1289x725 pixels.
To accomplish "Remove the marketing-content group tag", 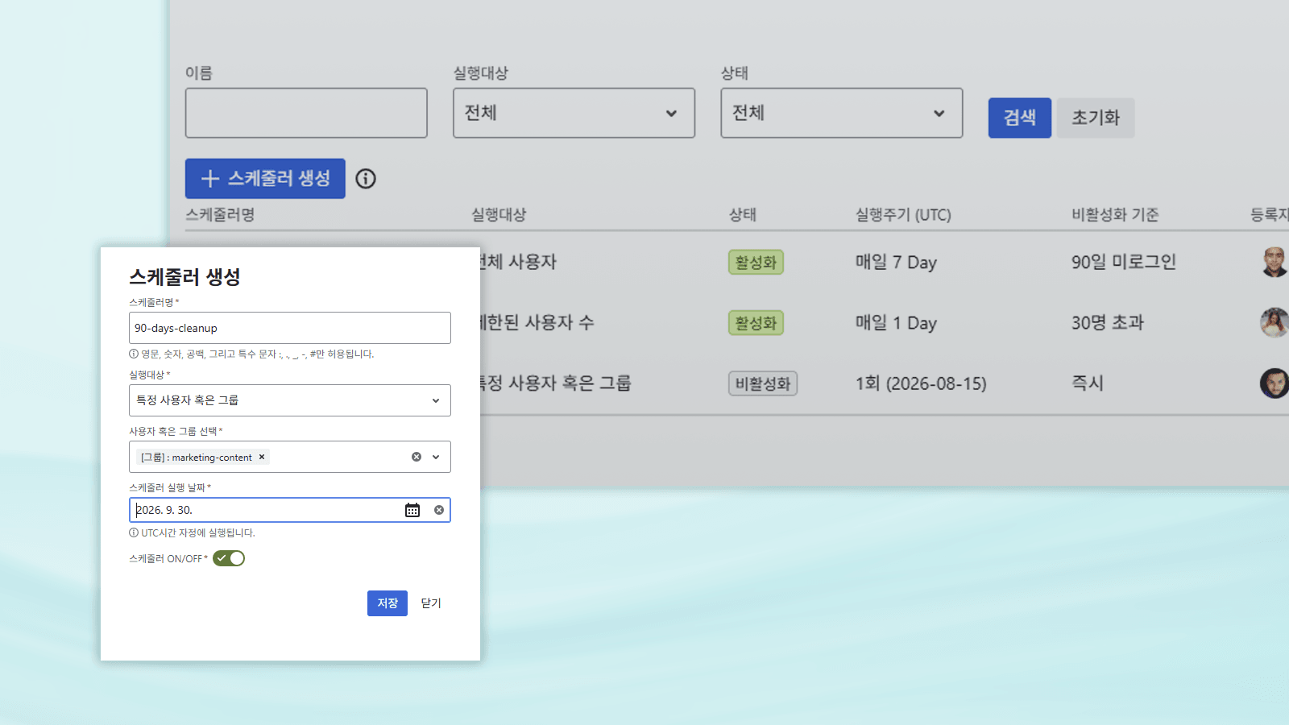I will 262,457.
